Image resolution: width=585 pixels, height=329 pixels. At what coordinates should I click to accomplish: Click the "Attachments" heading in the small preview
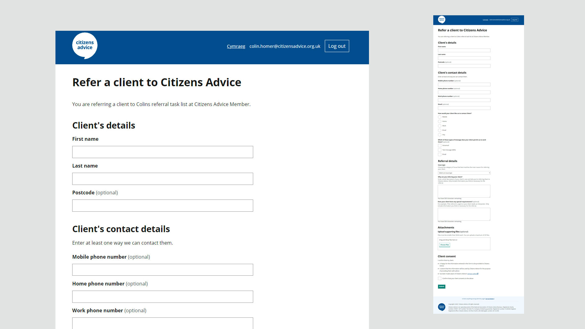click(446, 228)
